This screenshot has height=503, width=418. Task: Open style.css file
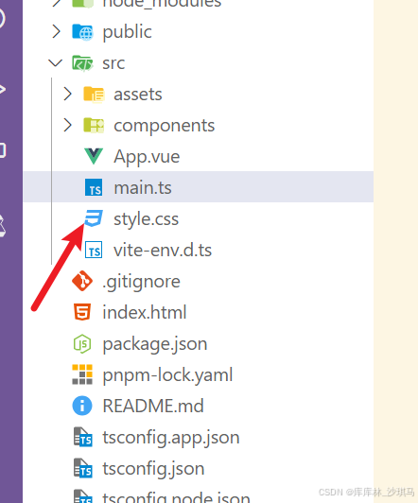pyautogui.click(x=147, y=219)
